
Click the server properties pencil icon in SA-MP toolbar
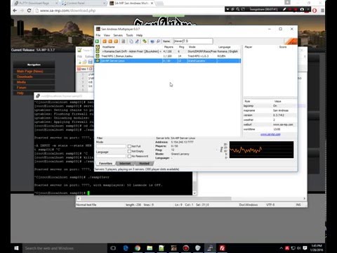(137, 41)
